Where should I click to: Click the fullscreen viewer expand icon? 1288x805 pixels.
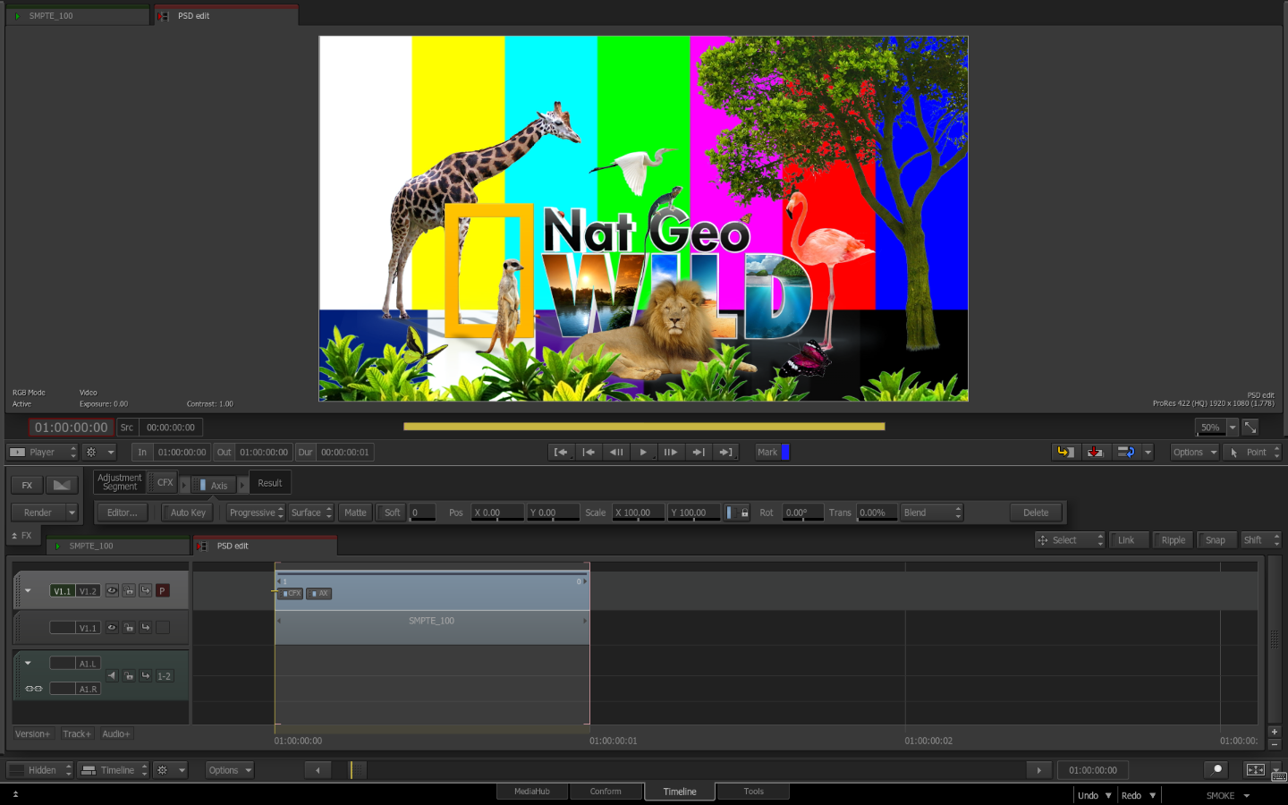[1250, 428]
